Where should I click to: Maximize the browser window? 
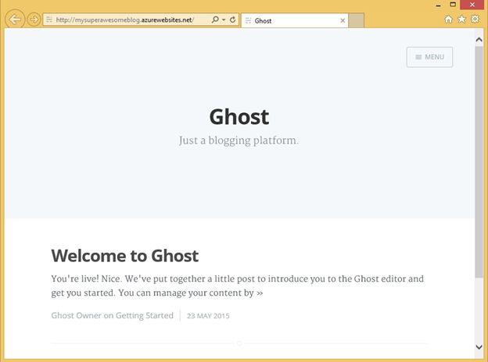453,5
